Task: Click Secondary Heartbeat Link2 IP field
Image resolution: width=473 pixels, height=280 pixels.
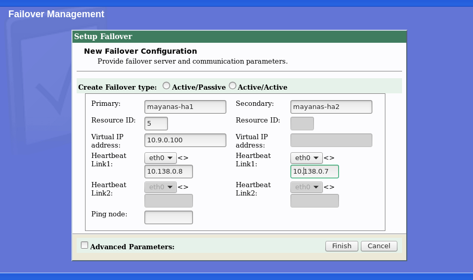Action: point(314,201)
